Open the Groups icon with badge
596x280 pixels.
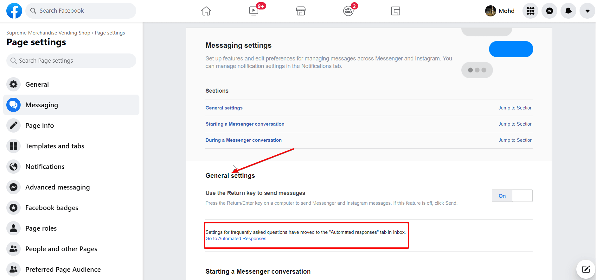click(x=348, y=11)
